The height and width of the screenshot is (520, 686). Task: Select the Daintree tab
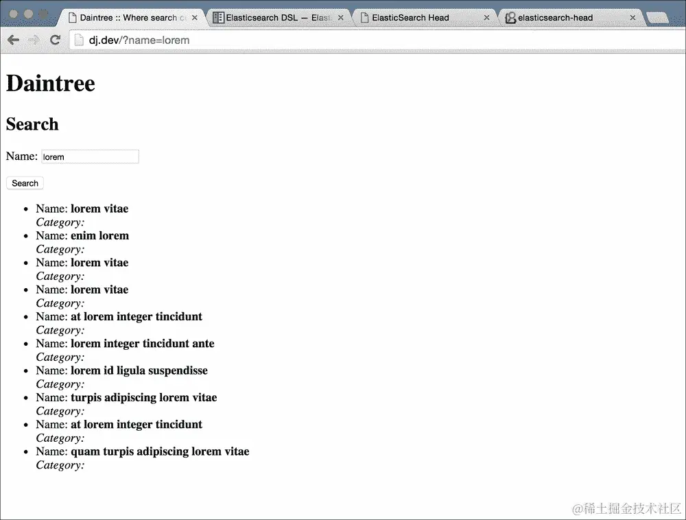click(132, 18)
